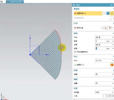Click the inferred vector arrow icon
Viewport: 114px width, 100px height.
[110, 28]
